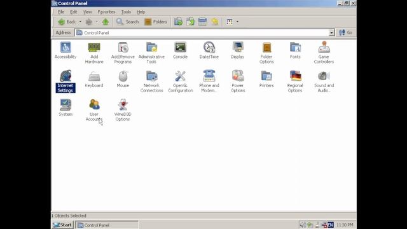Expand the Address bar dropdown
The image size is (407, 229).
[x=331, y=32]
